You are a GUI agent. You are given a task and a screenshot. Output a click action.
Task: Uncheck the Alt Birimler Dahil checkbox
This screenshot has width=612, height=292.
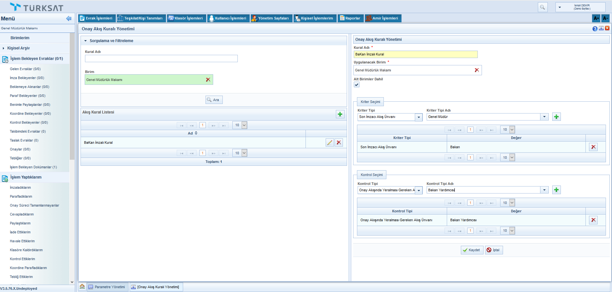357,84
